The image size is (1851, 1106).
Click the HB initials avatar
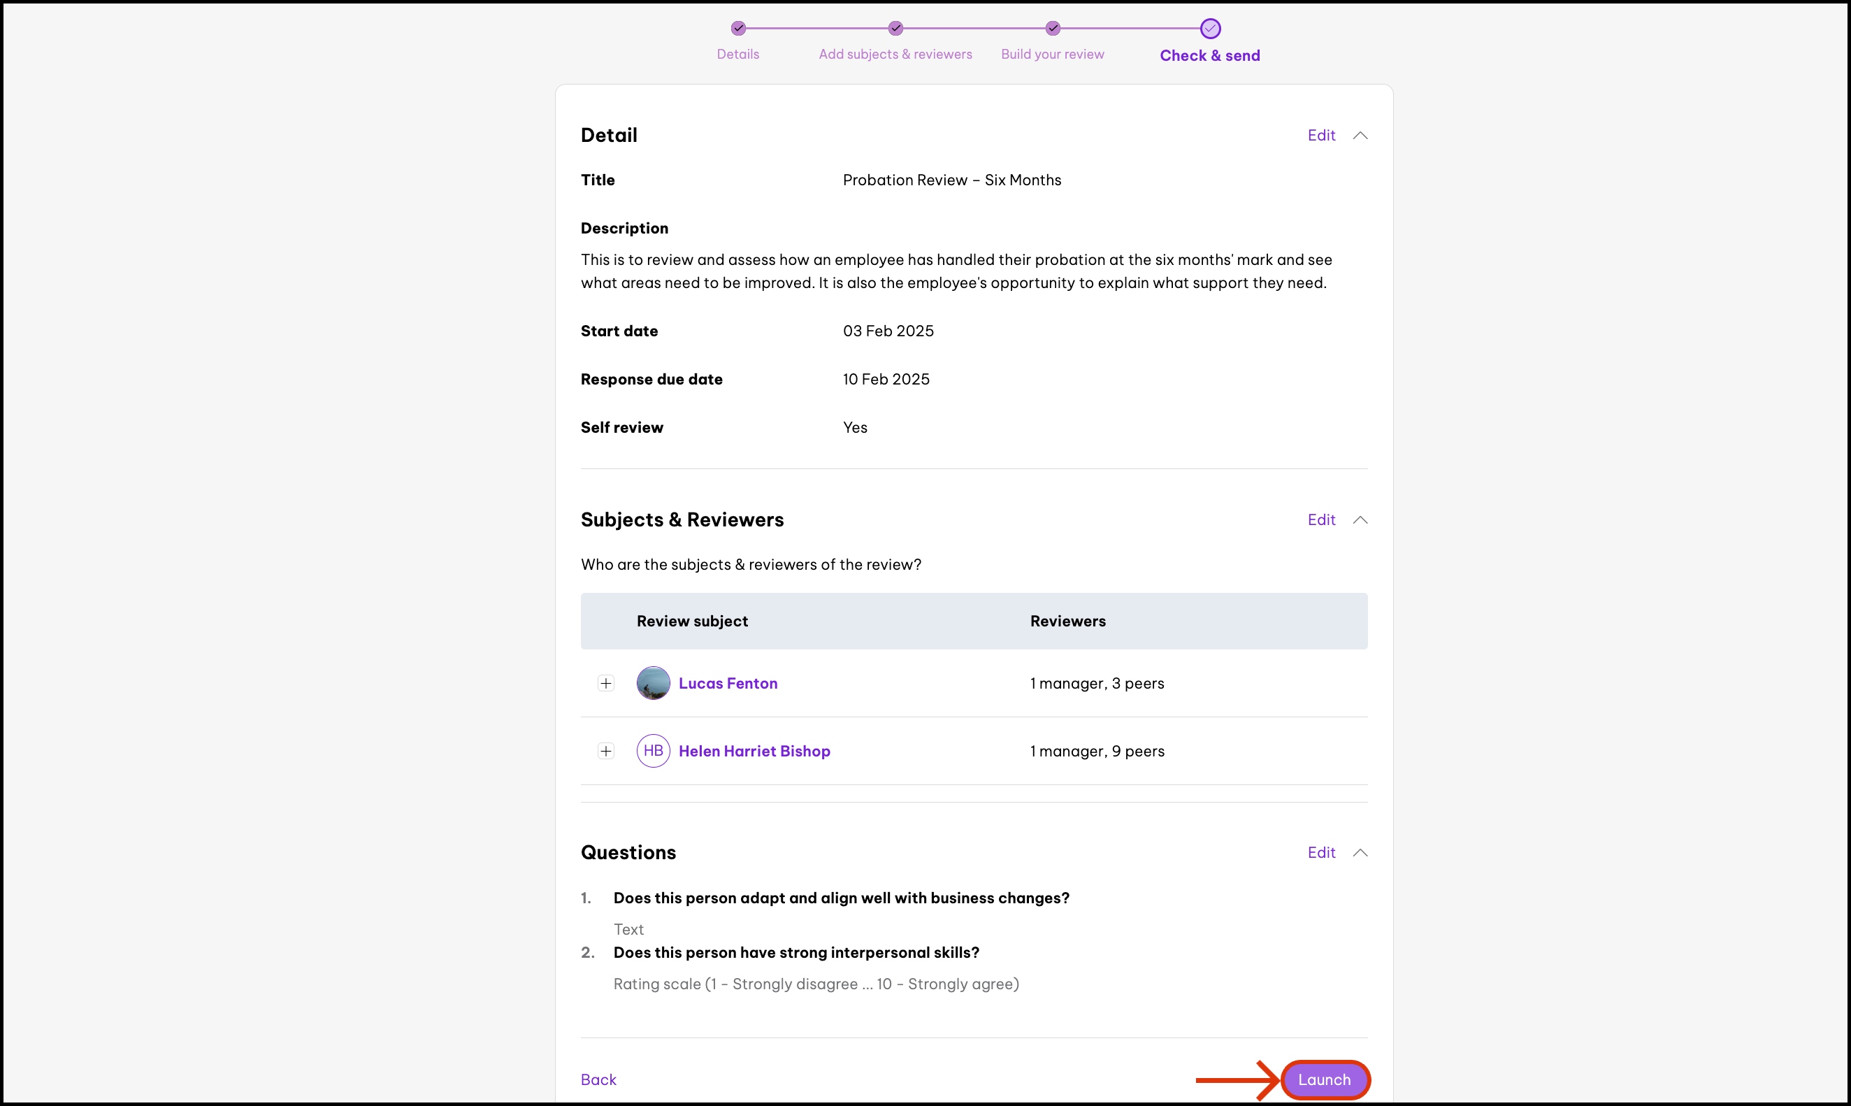pos(653,751)
